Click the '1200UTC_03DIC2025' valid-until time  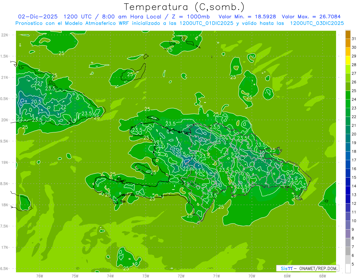click(x=317, y=23)
